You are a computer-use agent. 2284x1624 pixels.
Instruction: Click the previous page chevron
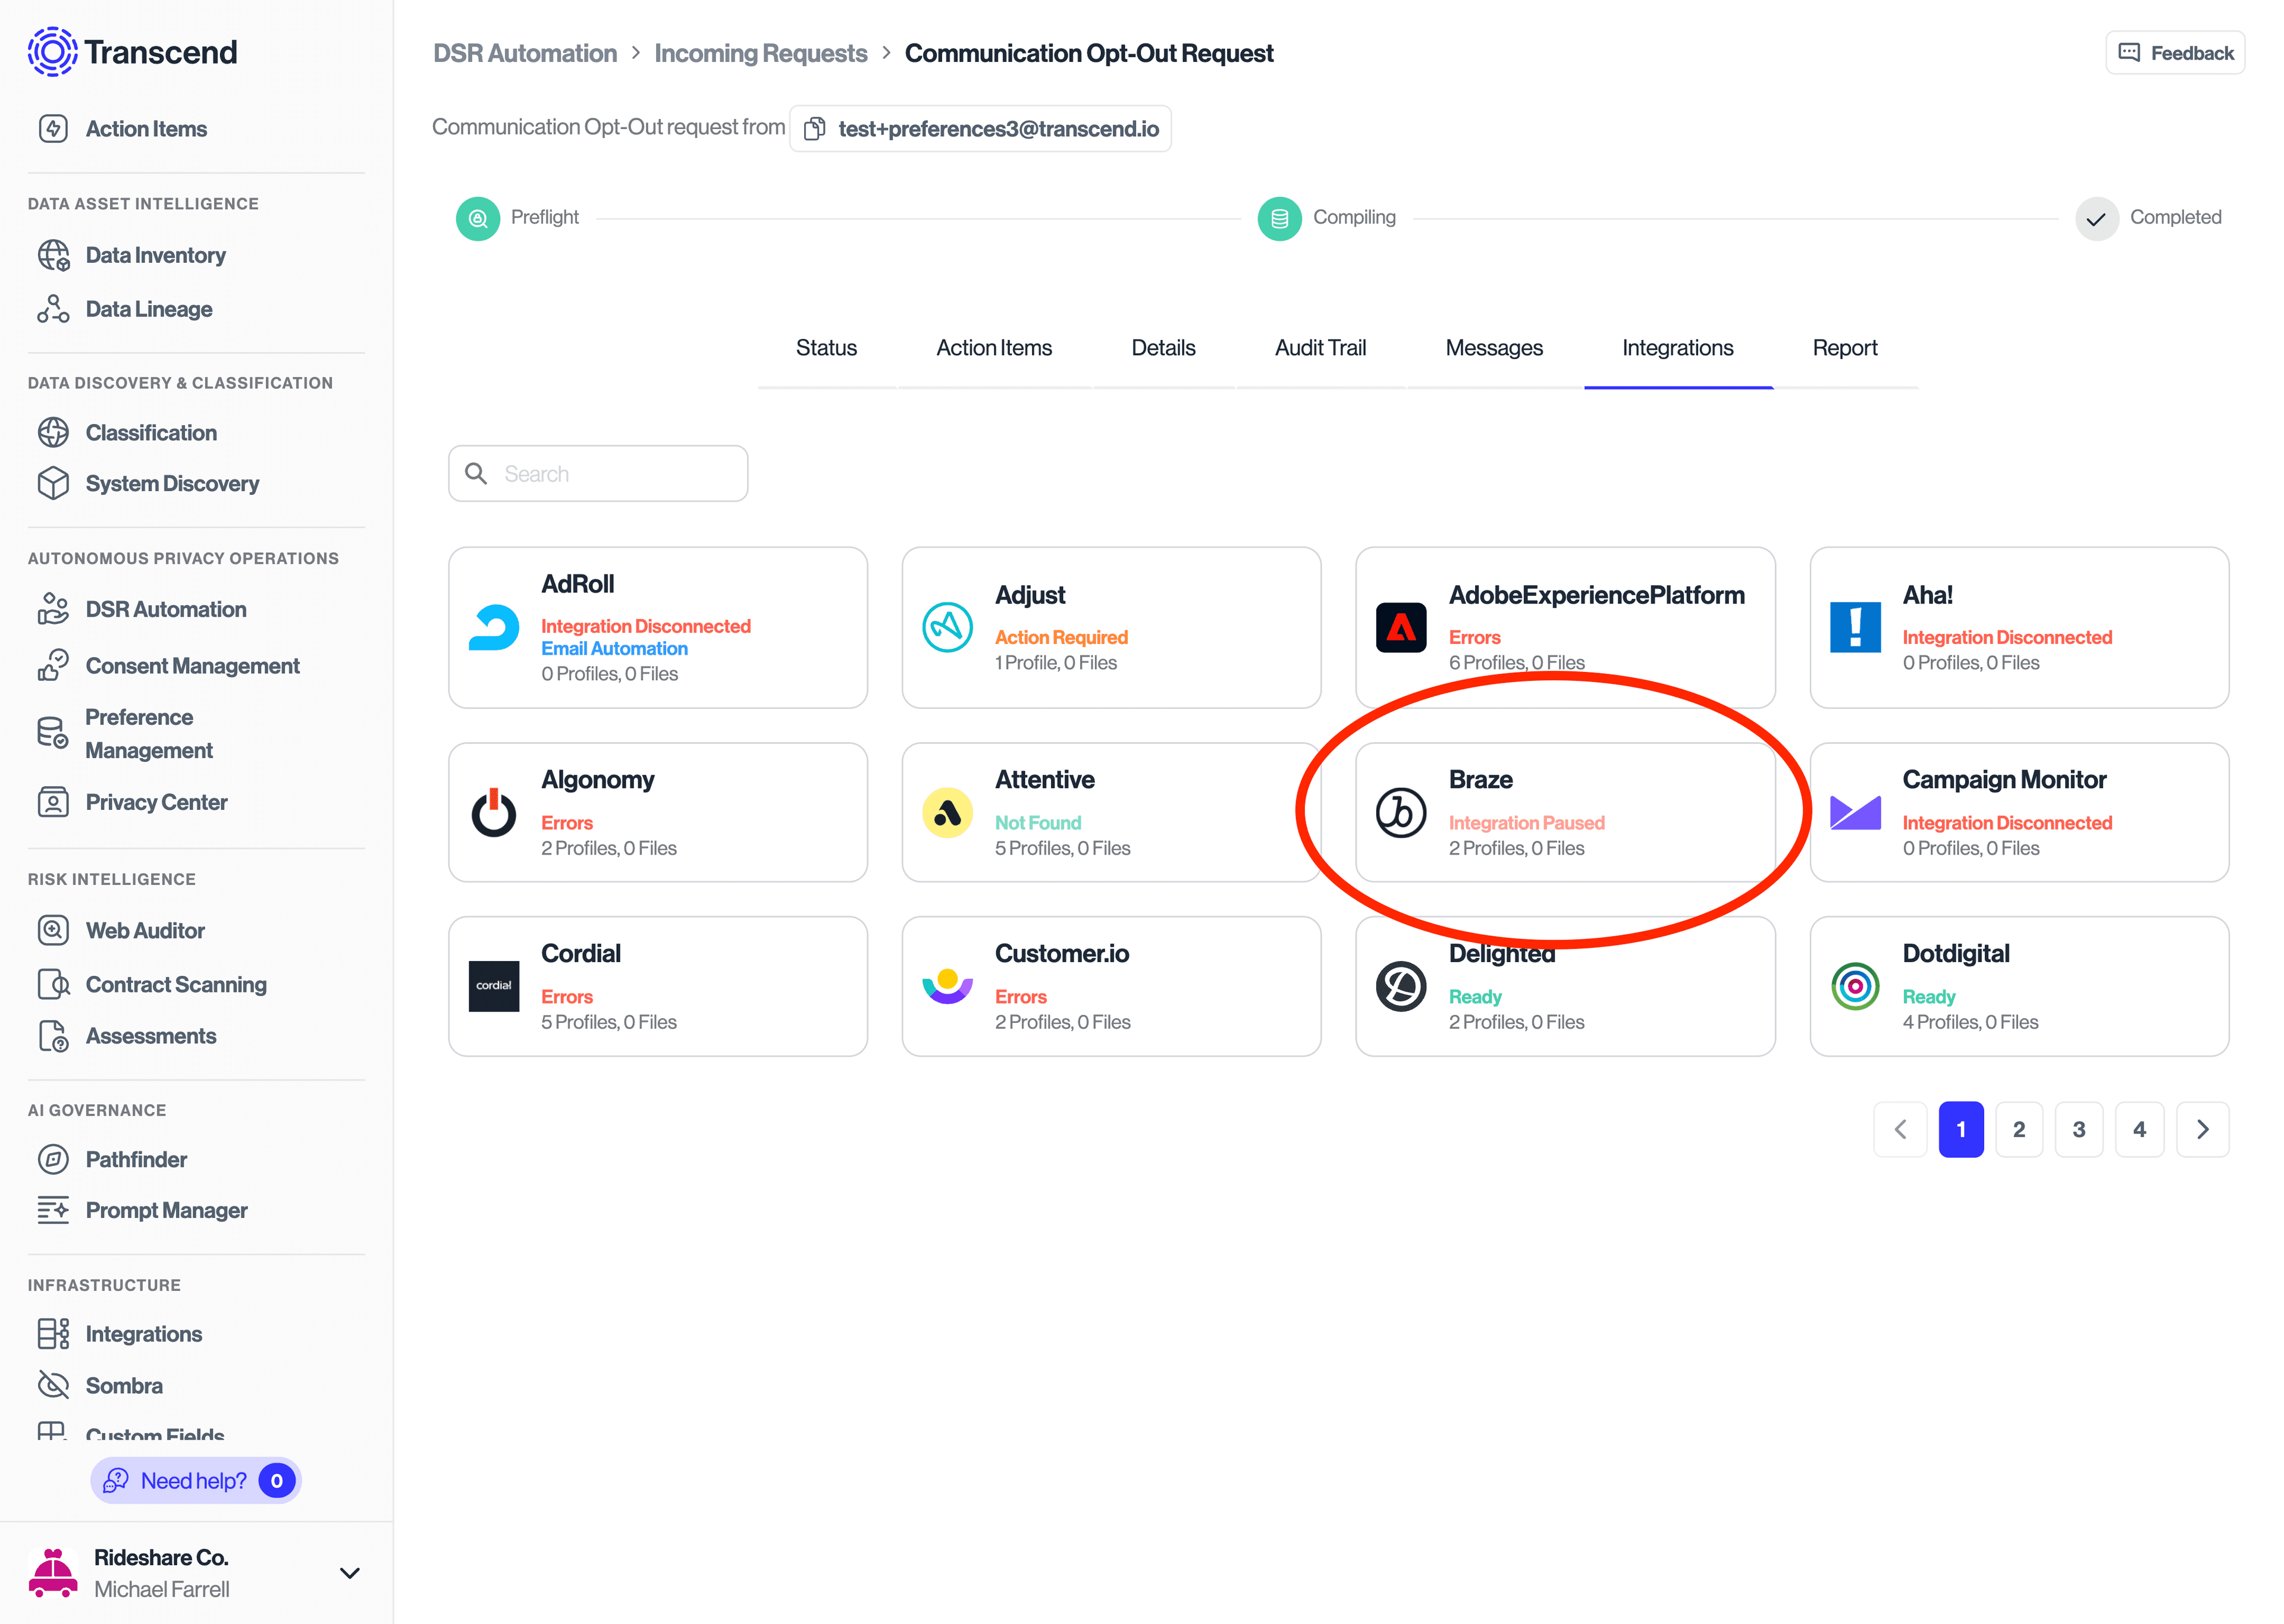pyautogui.click(x=1901, y=1129)
